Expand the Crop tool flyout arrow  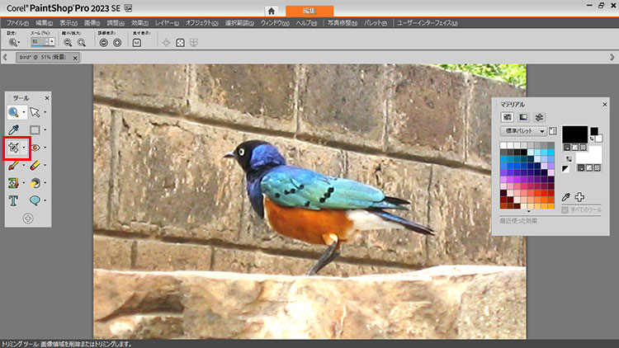tap(24, 148)
